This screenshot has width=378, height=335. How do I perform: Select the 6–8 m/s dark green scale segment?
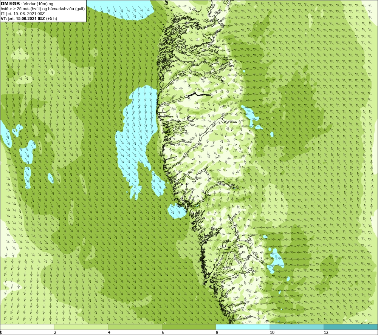[x=189, y=327]
